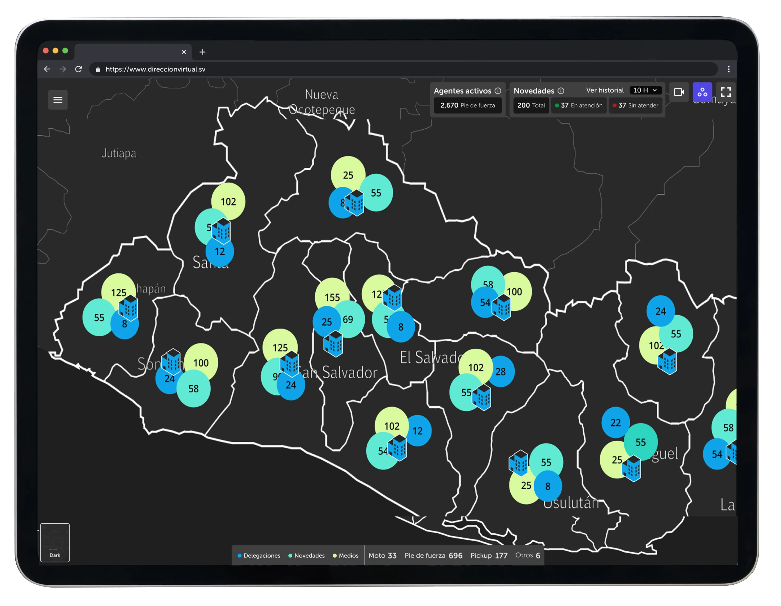Click the browser back arrow

(x=47, y=69)
